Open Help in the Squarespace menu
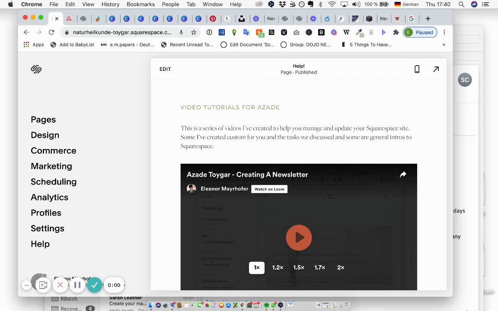Image resolution: width=498 pixels, height=311 pixels. click(40, 244)
